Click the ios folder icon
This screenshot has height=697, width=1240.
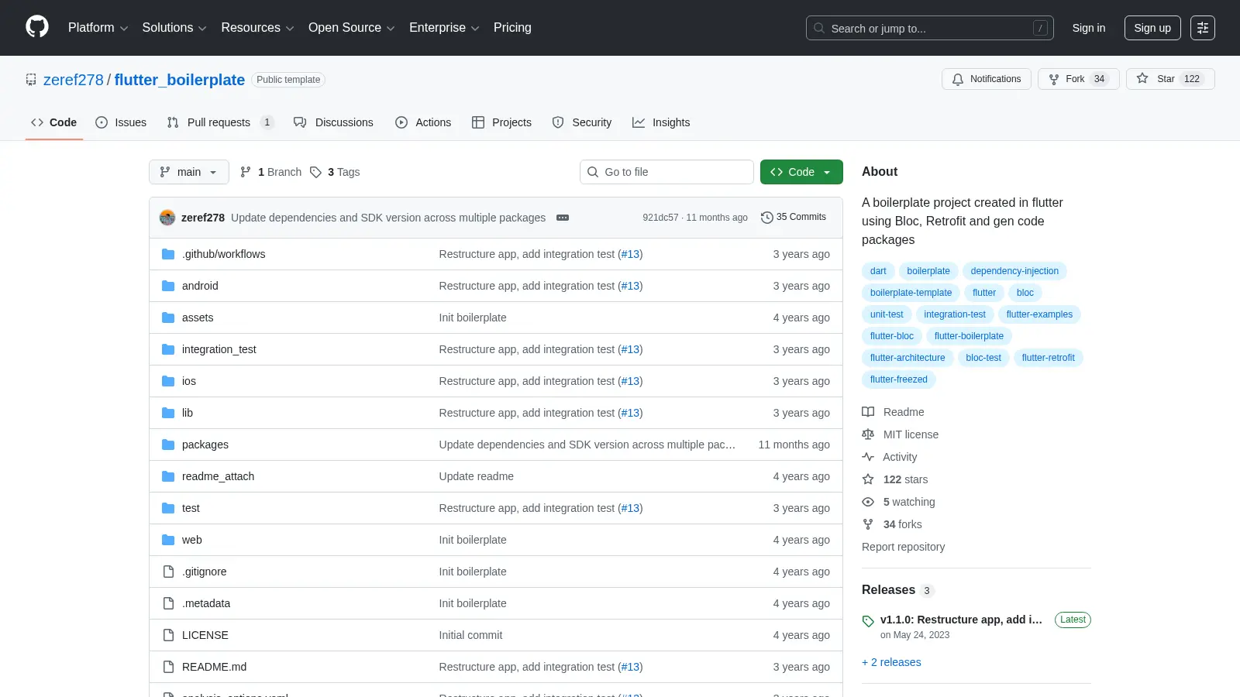[168, 381]
